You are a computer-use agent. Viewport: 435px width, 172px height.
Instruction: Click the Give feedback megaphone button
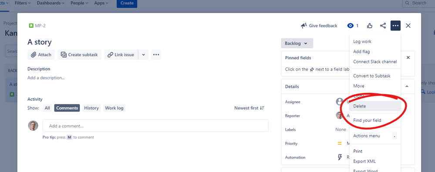[319, 26]
